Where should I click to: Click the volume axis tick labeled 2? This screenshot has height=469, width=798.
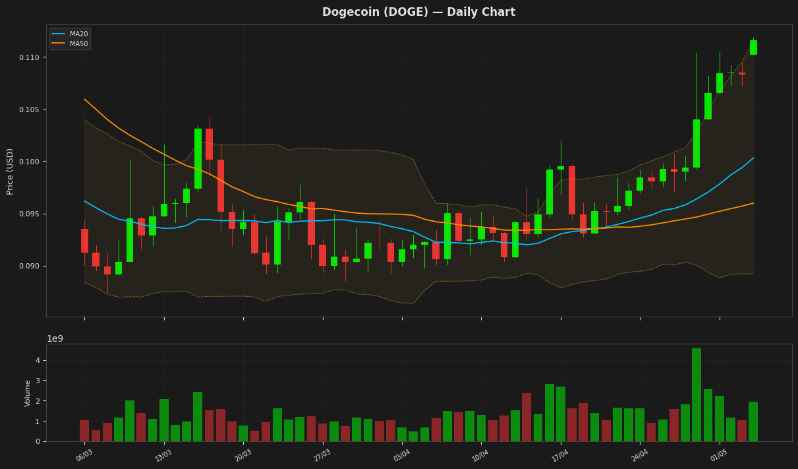coord(38,401)
